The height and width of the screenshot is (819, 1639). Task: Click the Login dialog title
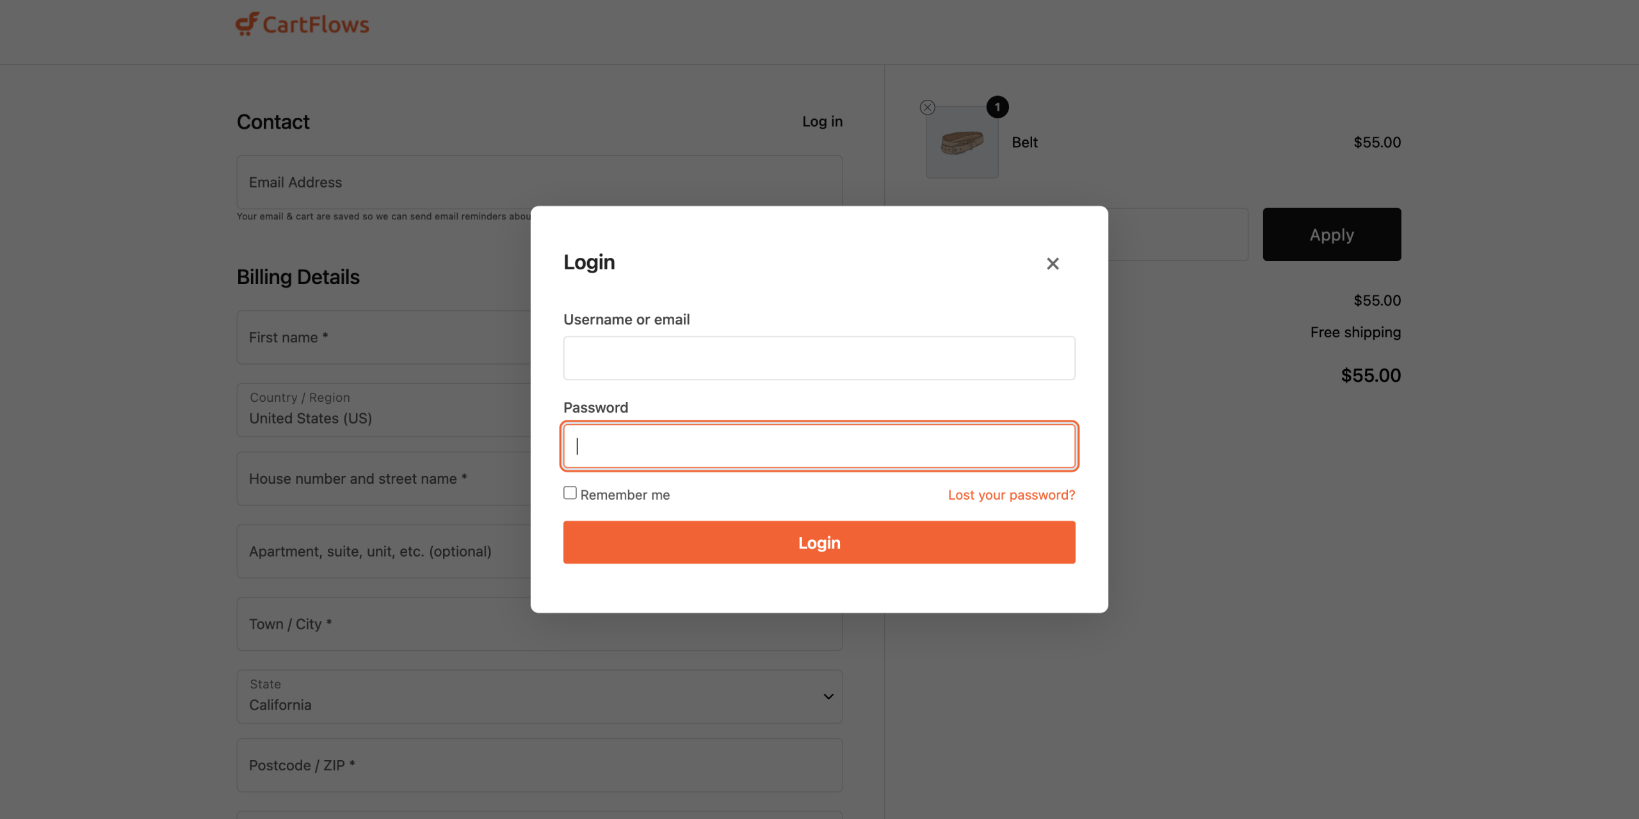coord(589,262)
